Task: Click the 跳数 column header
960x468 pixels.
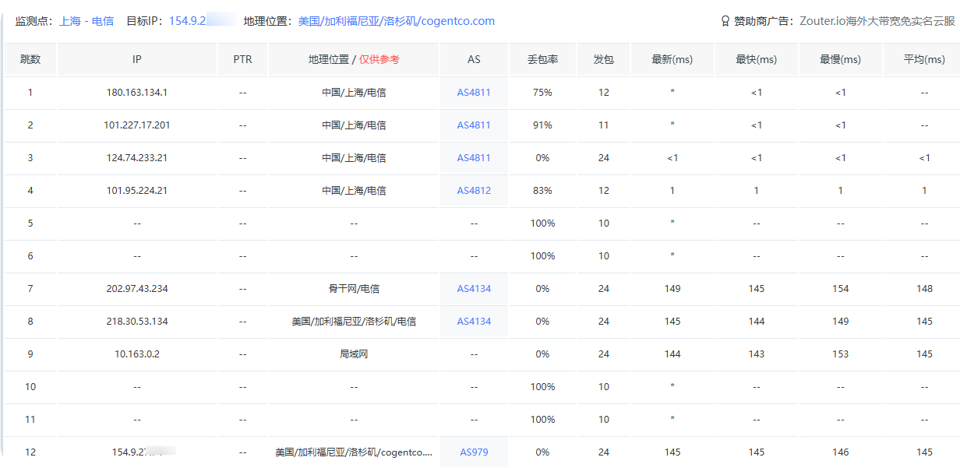Action: tap(30, 59)
